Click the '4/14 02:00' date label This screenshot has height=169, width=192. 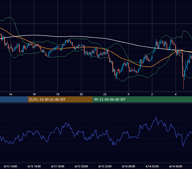point(152,166)
